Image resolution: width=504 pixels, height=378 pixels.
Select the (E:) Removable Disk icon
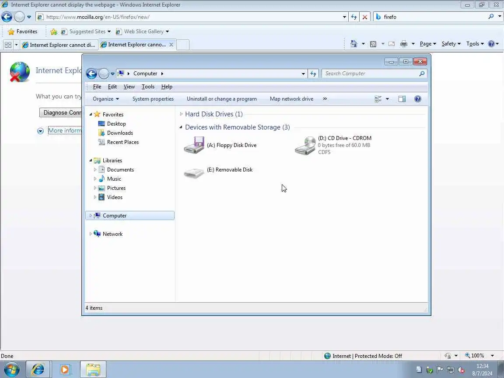coord(194,173)
